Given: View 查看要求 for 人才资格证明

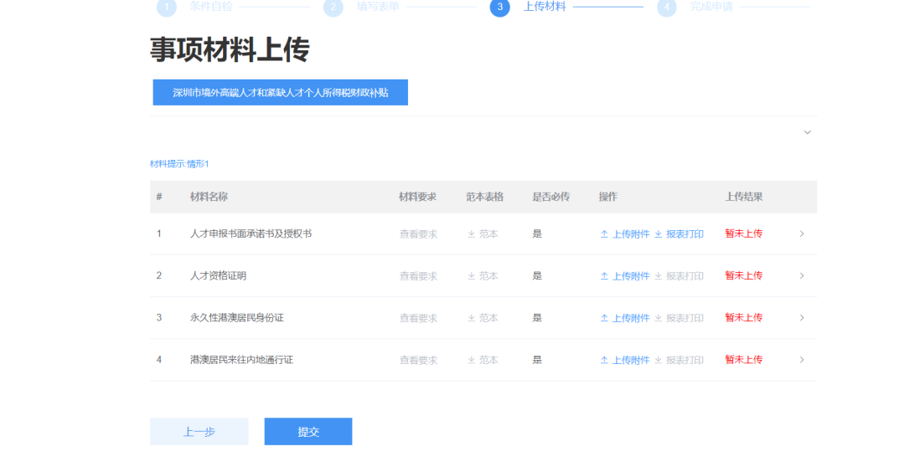Looking at the screenshot, I should [x=418, y=276].
